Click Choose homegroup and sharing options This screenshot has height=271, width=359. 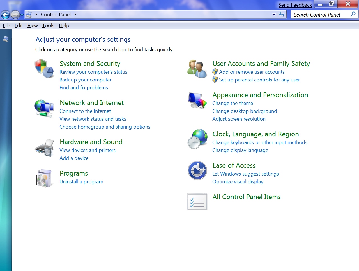coord(105,127)
